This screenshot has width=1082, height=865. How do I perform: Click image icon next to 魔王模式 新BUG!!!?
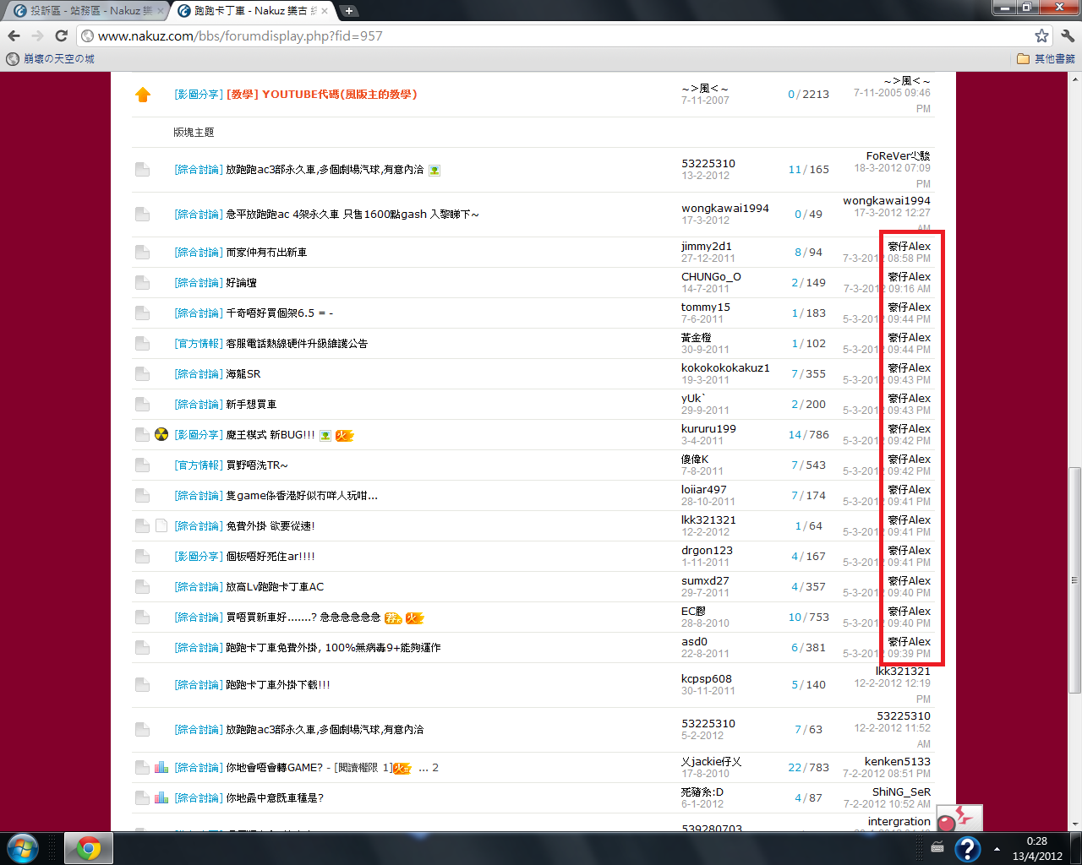tap(325, 435)
